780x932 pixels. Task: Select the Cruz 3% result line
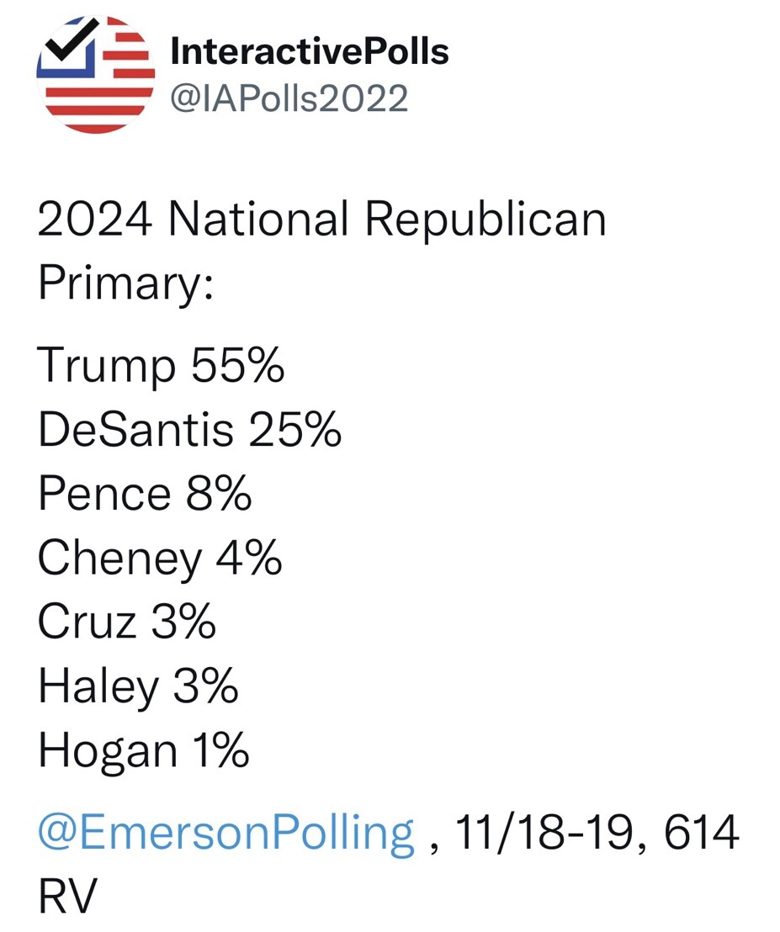click(x=126, y=622)
